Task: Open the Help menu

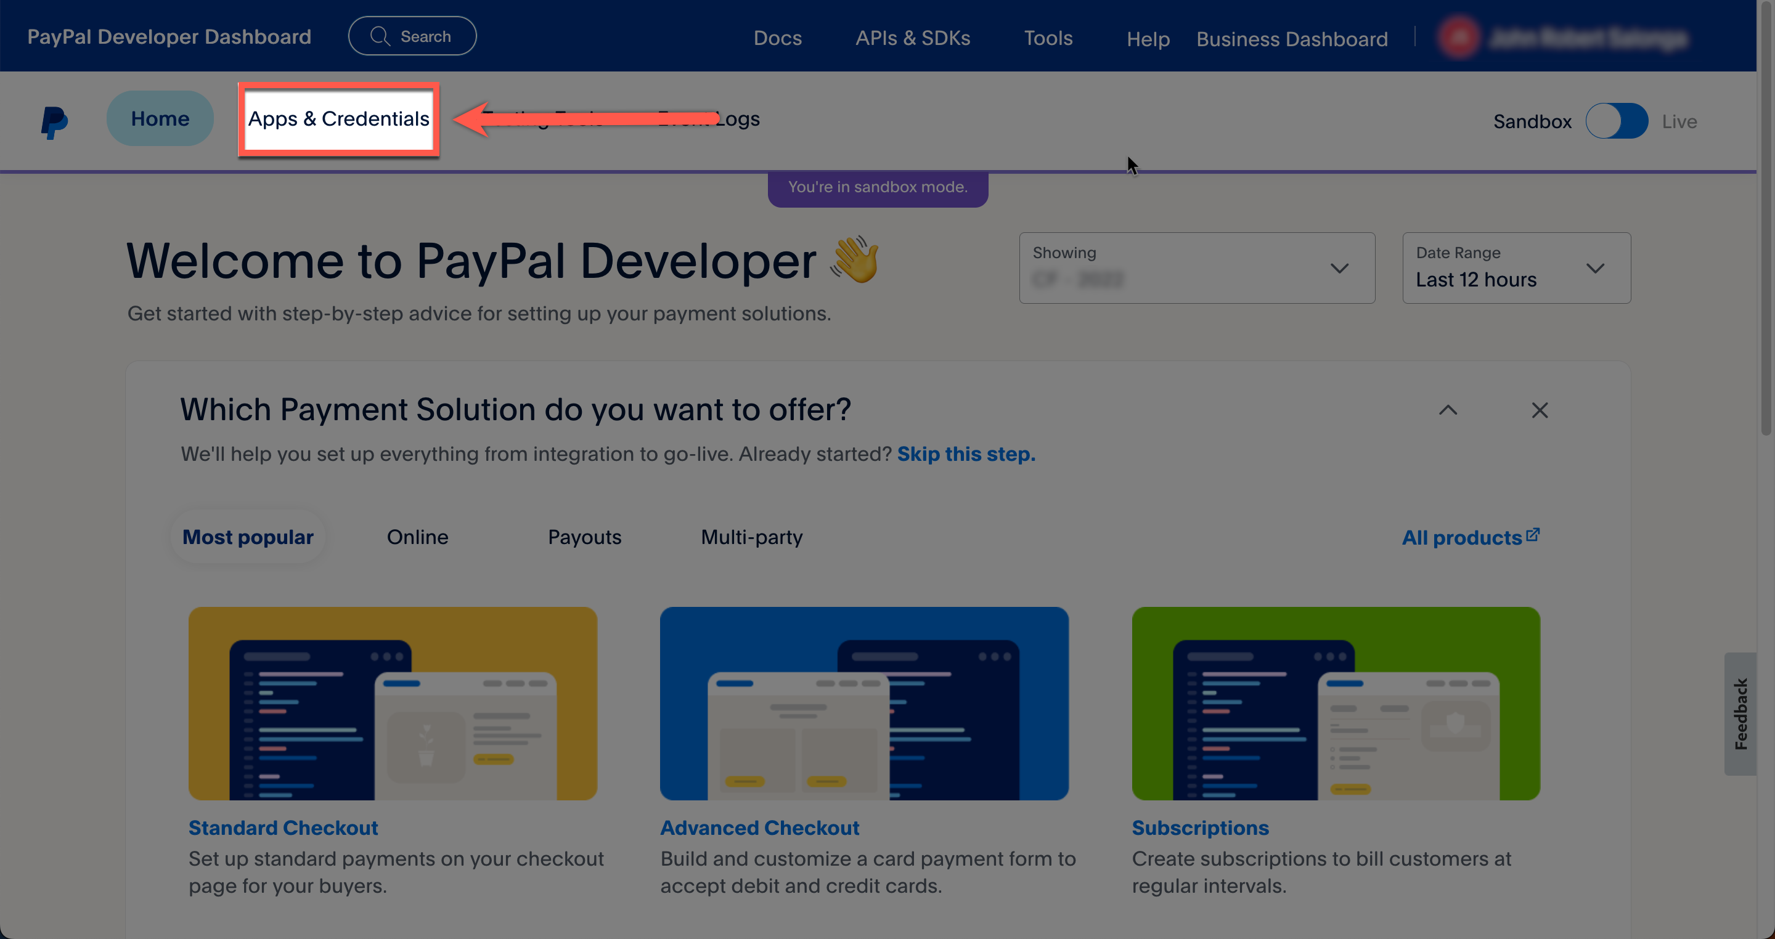Action: 1148,39
